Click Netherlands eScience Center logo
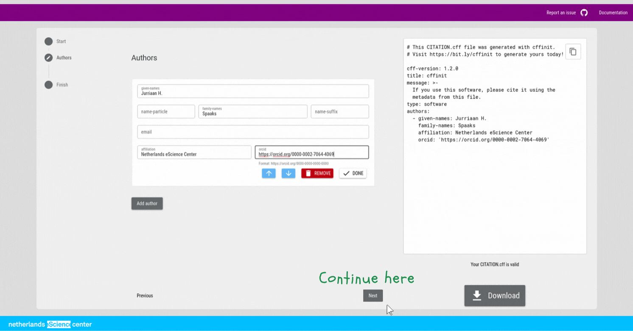This screenshot has height=331, width=633. (50, 325)
